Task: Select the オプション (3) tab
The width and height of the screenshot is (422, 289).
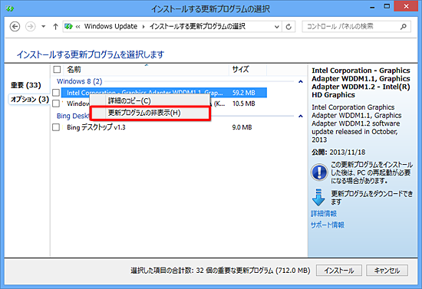Action: pos(30,100)
